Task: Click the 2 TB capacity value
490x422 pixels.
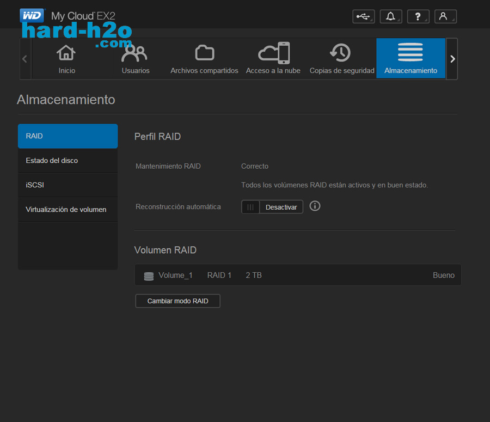Action: (x=253, y=275)
